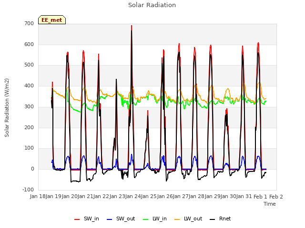Click the -100 y-axis tick label
This screenshot has width=305, height=228.
tap(28, 190)
